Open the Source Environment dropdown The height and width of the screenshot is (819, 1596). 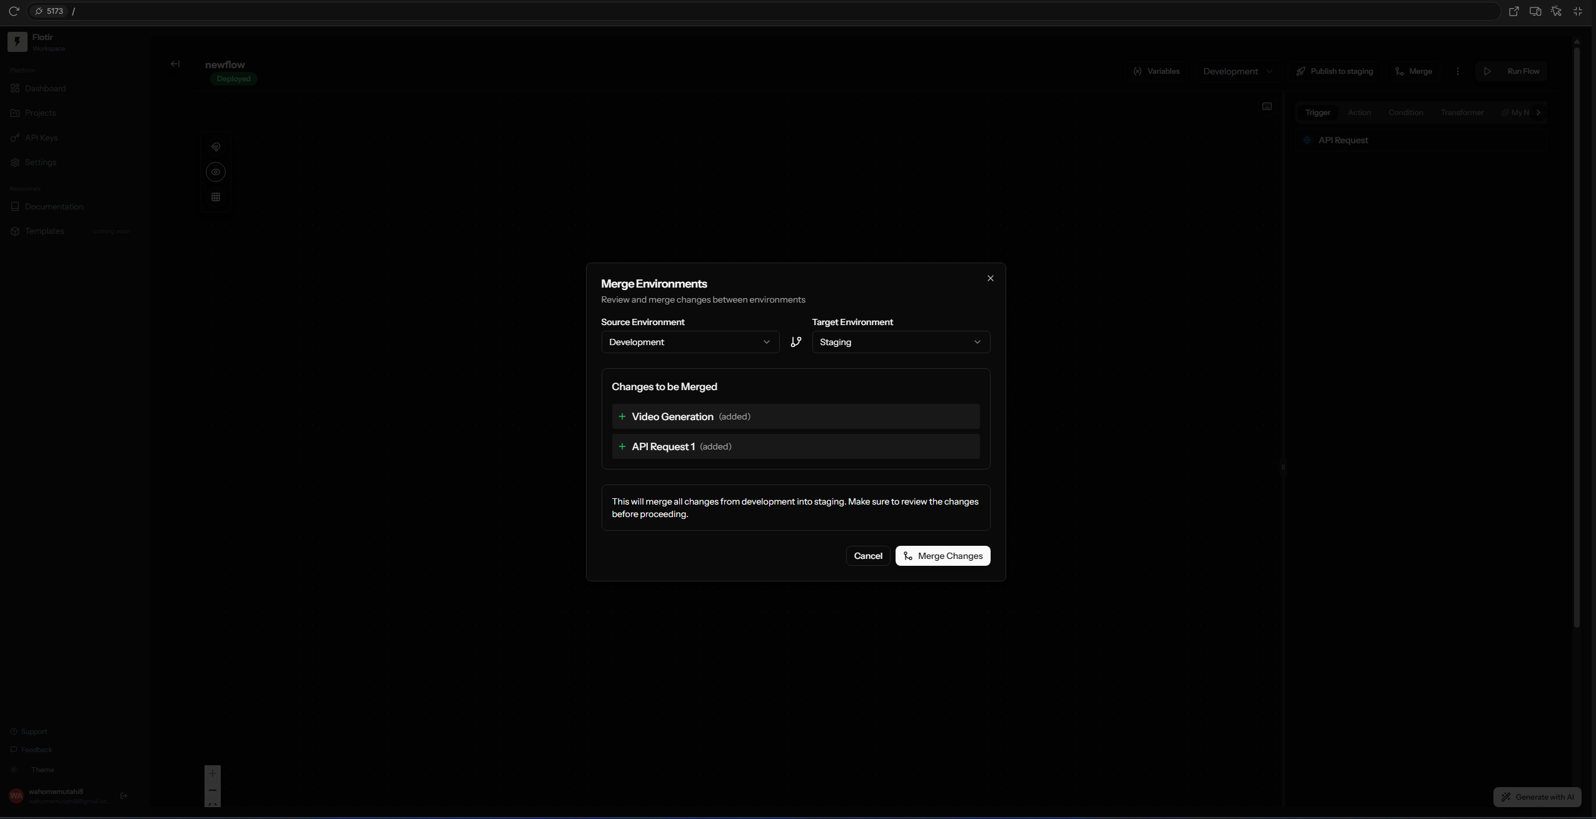[x=690, y=342]
